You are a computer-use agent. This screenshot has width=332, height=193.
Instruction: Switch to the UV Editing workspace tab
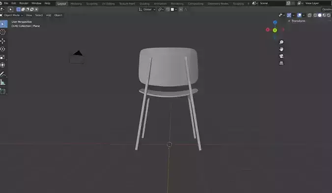click(108, 3)
